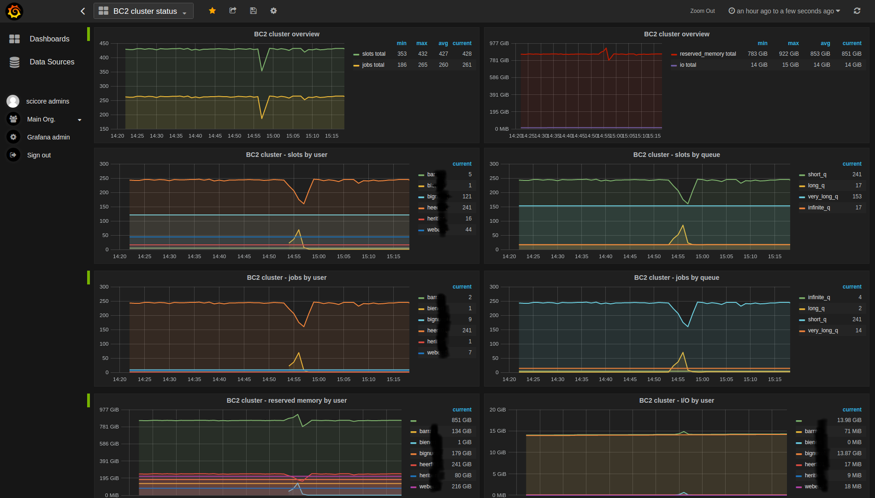Open reserved memory row green handle
The height and width of the screenshot is (498, 875).
89,400
